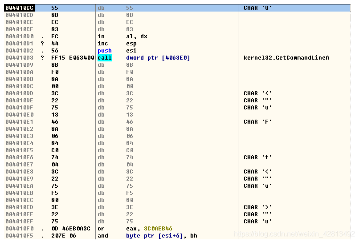Click the address 004010D1

point(20,44)
